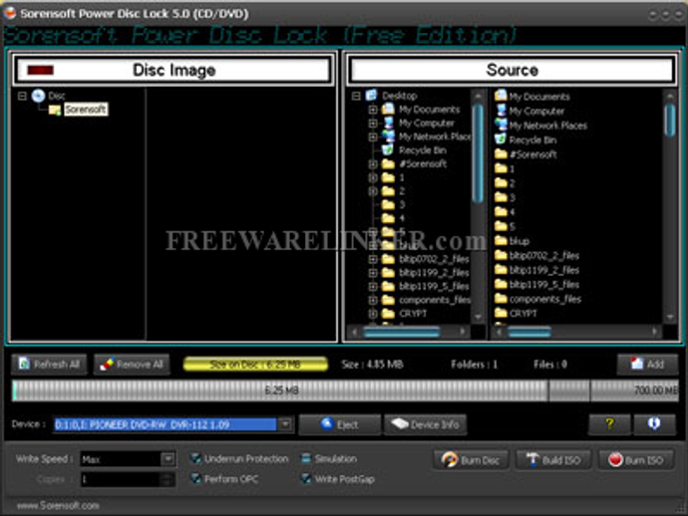Click the Build ISO button
Image resolution: width=688 pixels, height=516 pixels.
[553, 460]
